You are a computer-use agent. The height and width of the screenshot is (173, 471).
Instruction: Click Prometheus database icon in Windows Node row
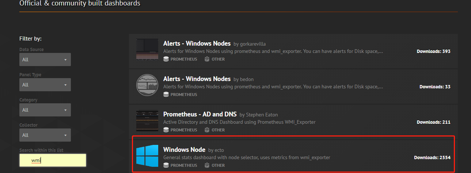(x=166, y=165)
